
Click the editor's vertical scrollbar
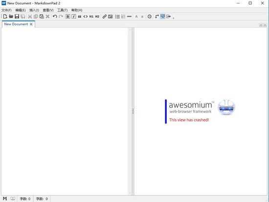click(130, 111)
